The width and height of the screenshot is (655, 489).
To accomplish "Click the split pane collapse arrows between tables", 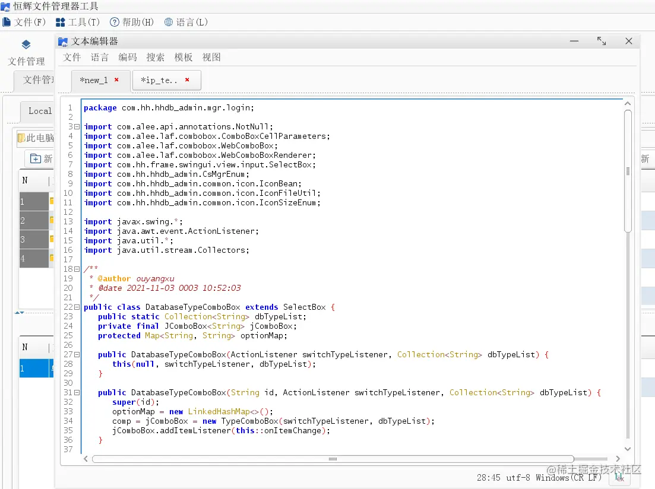I will pos(19,312).
